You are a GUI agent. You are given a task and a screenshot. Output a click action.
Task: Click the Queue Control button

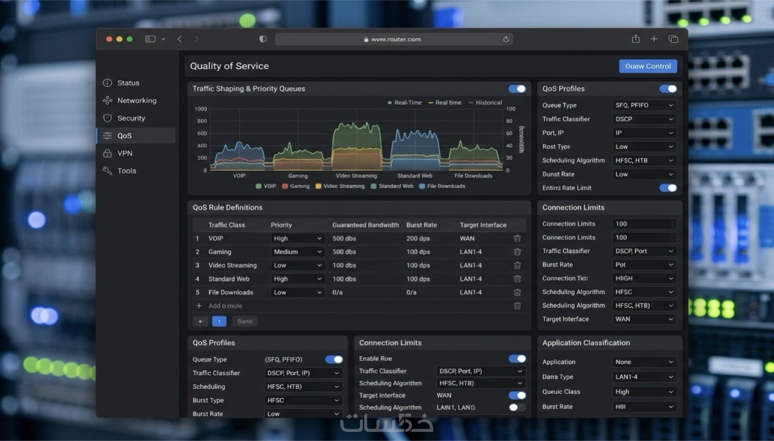pyautogui.click(x=648, y=66)
